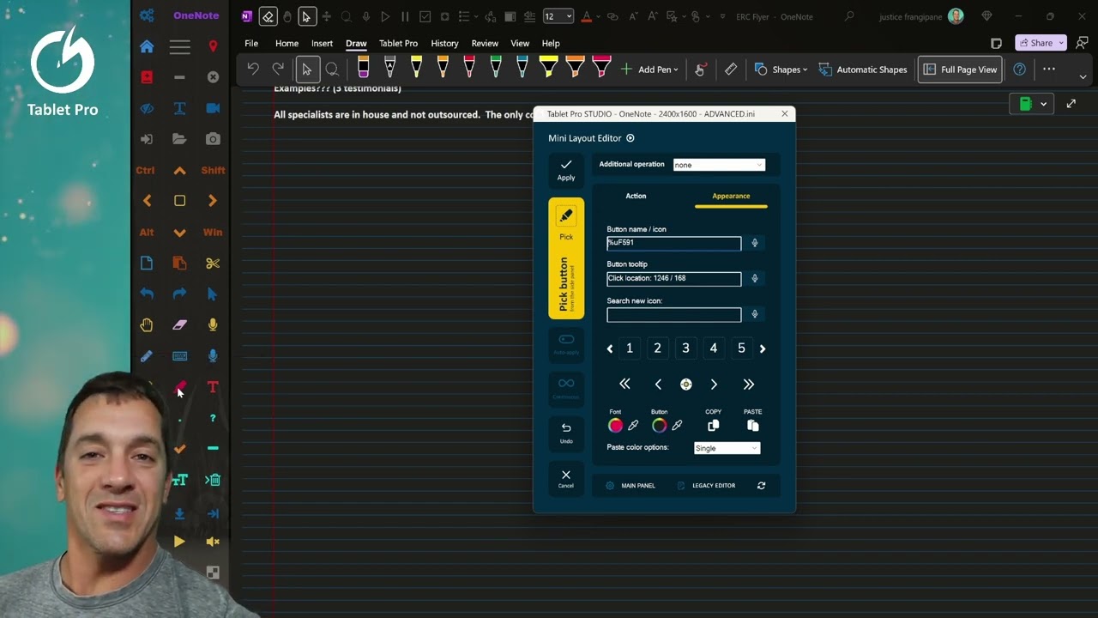Click the pink eraser icon in side panel
The width and height of the screenshot is (1098, 618).
[179, 324]
